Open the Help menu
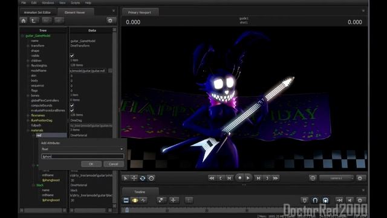 pyautogui.click(x=88, y=2)
